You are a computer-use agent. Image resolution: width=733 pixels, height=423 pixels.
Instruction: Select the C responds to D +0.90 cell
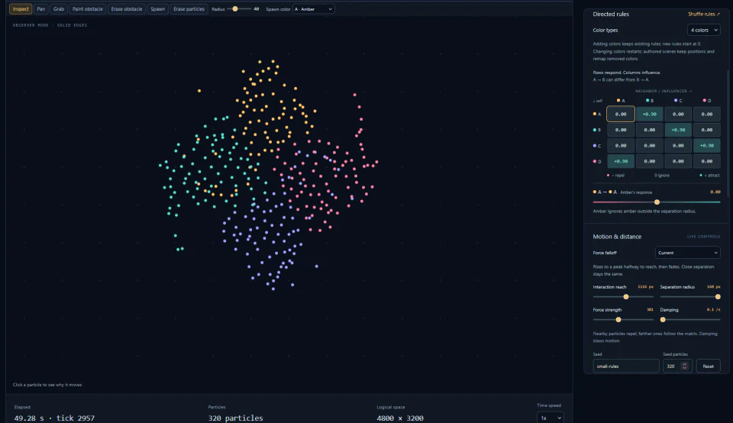(x=707, y=145)
